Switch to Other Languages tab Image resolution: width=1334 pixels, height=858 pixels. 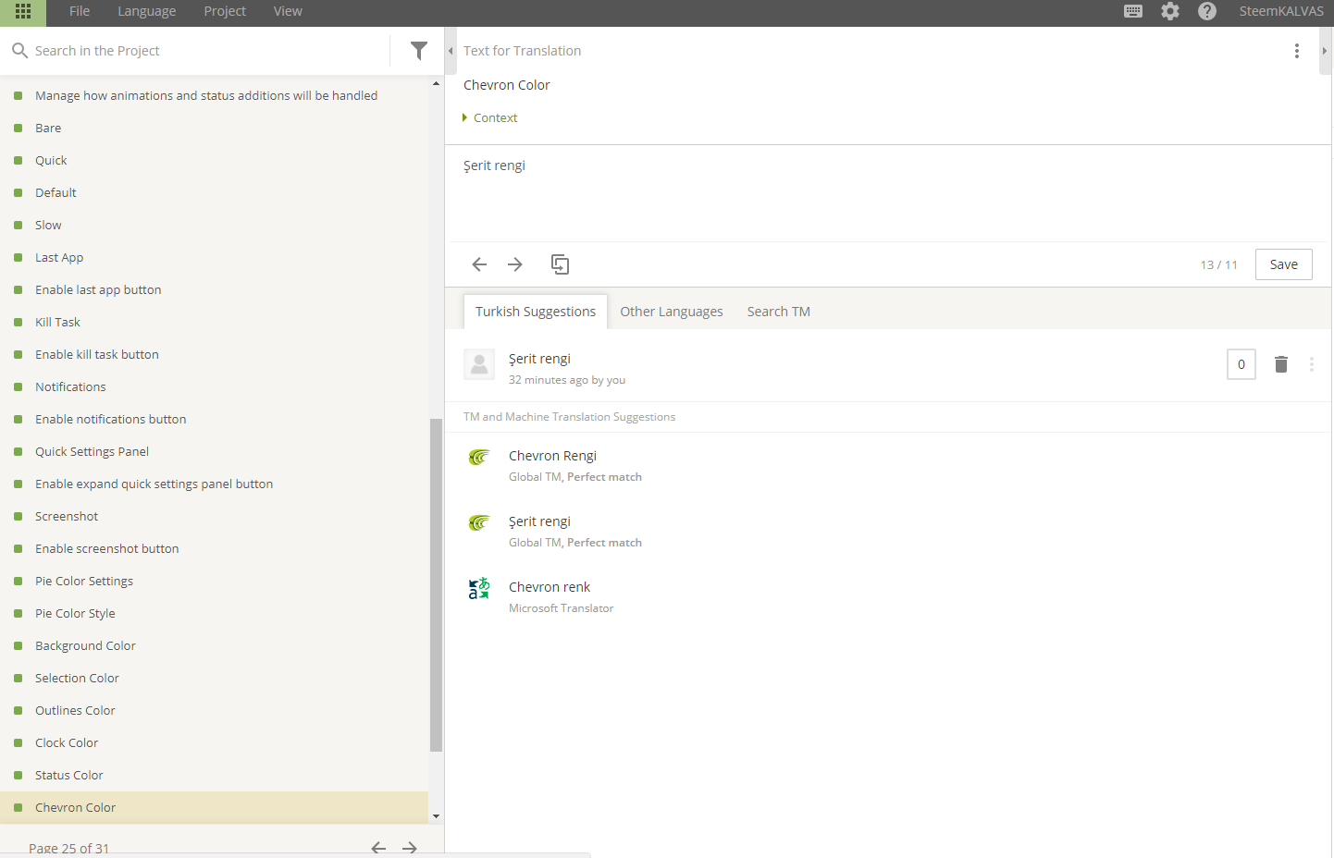[x=672, y=312]
